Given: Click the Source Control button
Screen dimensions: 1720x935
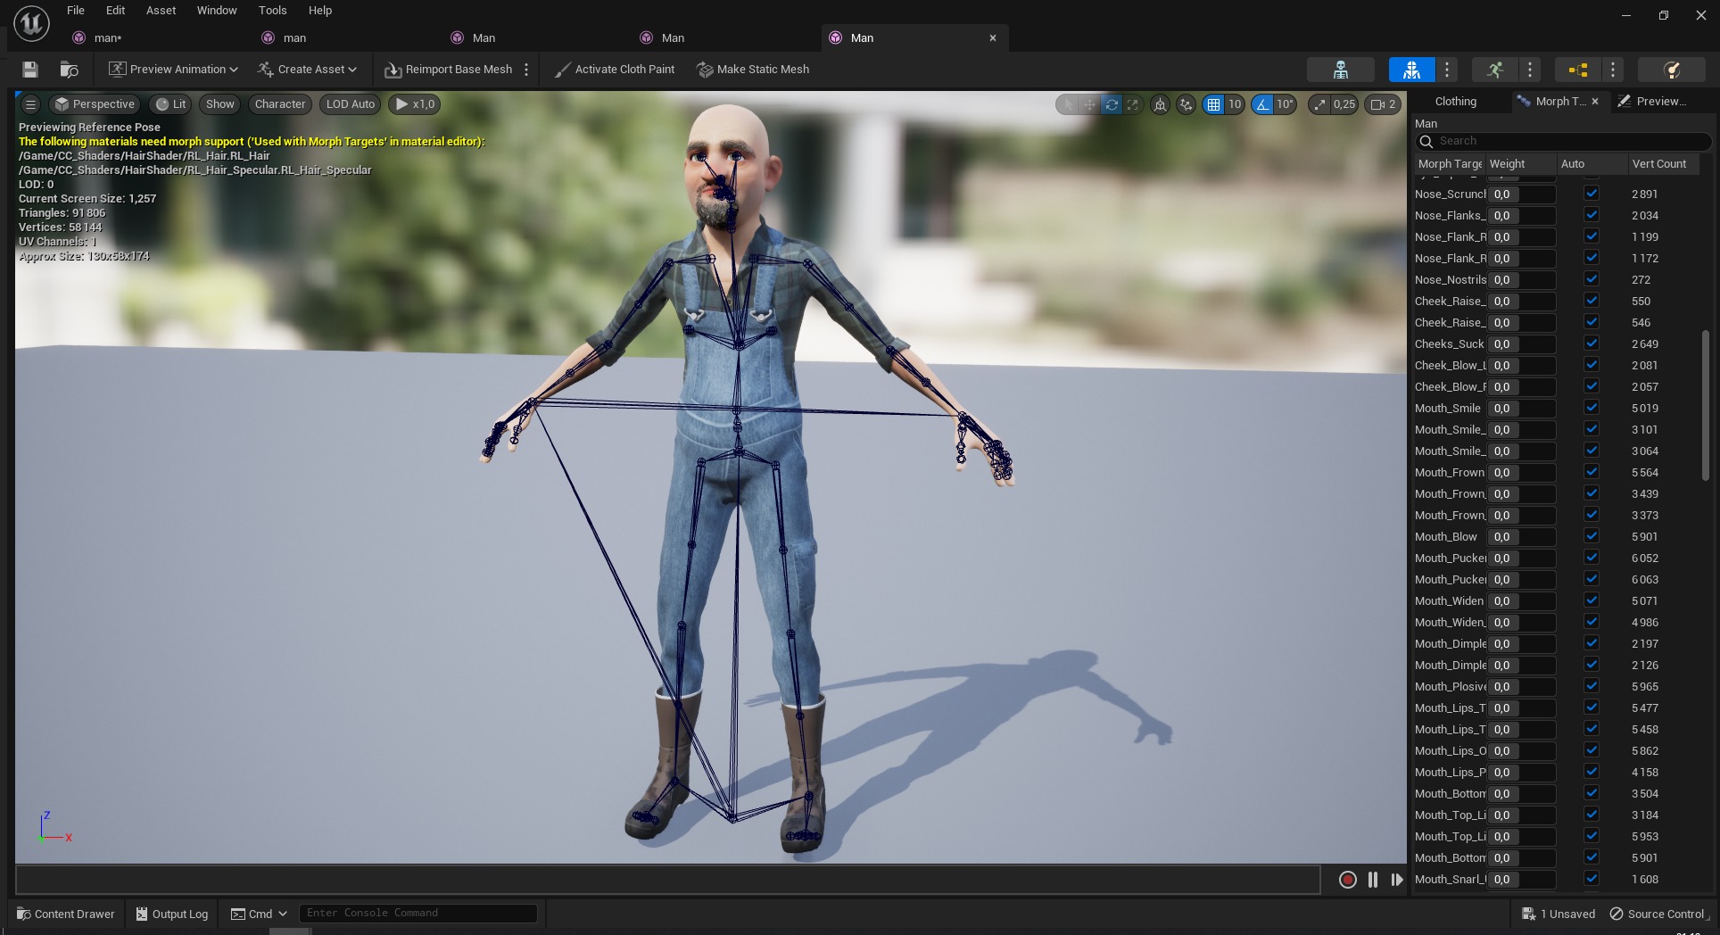Looking at the screenshot, I should (x=1657, y=914).
